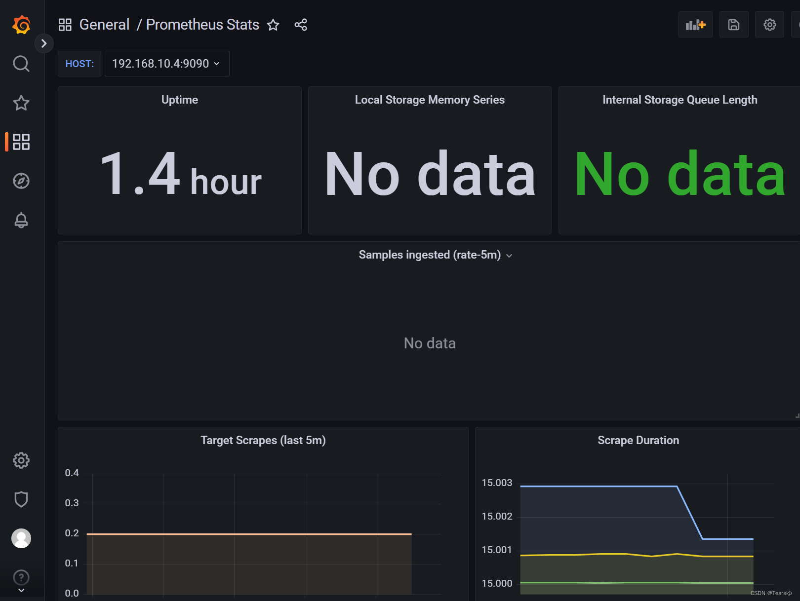Viewport: 800px width, 601px height.
Task: Open the search dashboards icon
Action: click(x=21, y=64)
